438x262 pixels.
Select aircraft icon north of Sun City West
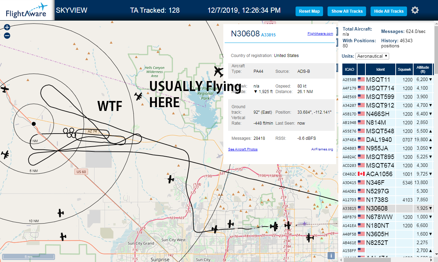coord(171,179)
